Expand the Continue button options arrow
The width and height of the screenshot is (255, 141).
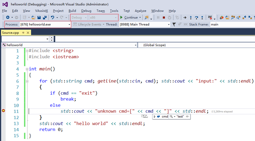pyautogui.click(x=140, y=17)
